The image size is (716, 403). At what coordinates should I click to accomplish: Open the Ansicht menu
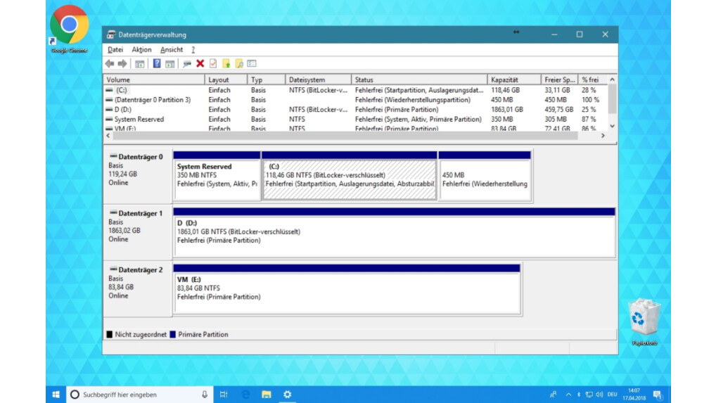172,50
